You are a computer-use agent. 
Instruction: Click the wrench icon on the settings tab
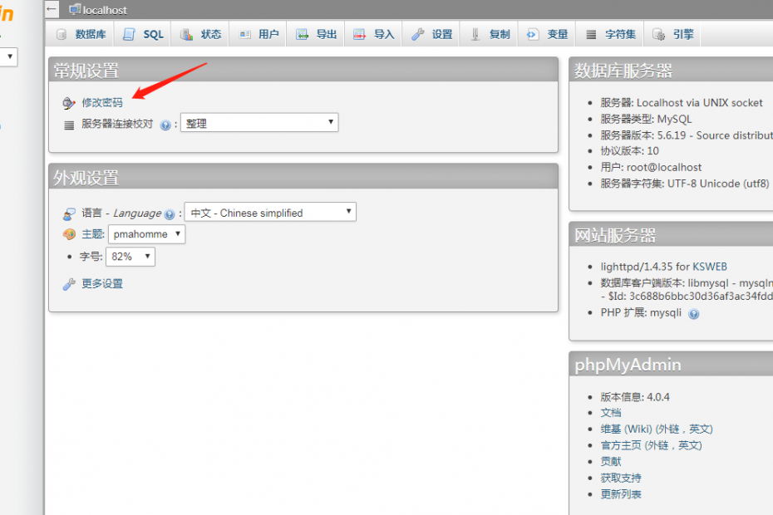coord(418,34)
